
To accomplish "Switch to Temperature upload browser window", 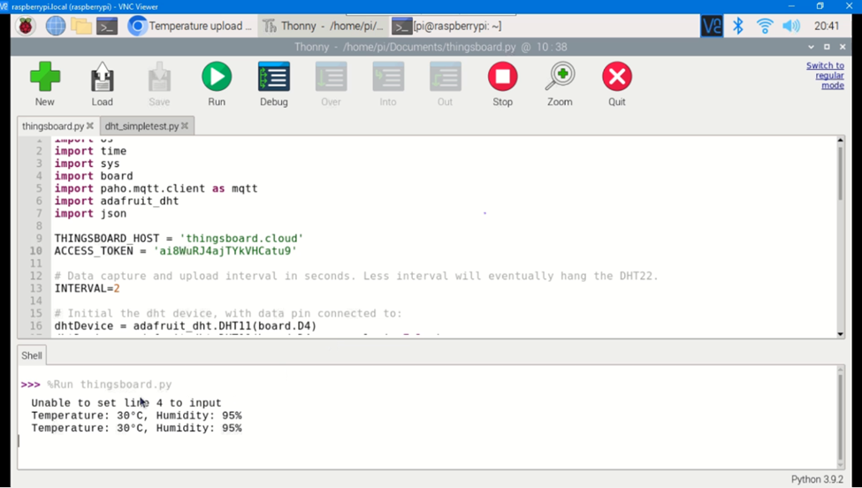I will click(190, 26).
